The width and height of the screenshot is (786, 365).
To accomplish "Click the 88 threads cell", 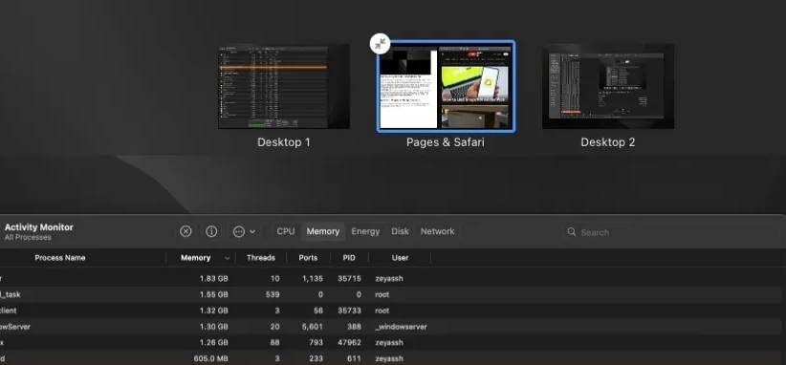I will click(275, 342).
